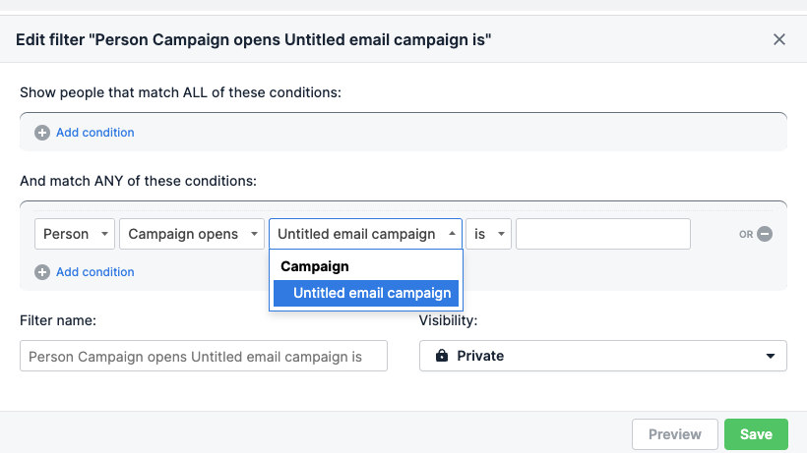Collapse the open Untitled email campaign selector
Image resolution: width=807 pixels, height=453 pixels.
[x=365, y=234]
